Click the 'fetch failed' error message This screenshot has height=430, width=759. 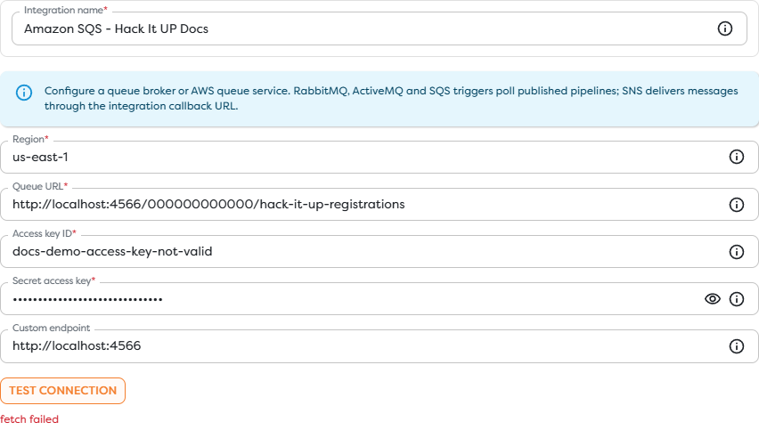(x=29, y=419)
